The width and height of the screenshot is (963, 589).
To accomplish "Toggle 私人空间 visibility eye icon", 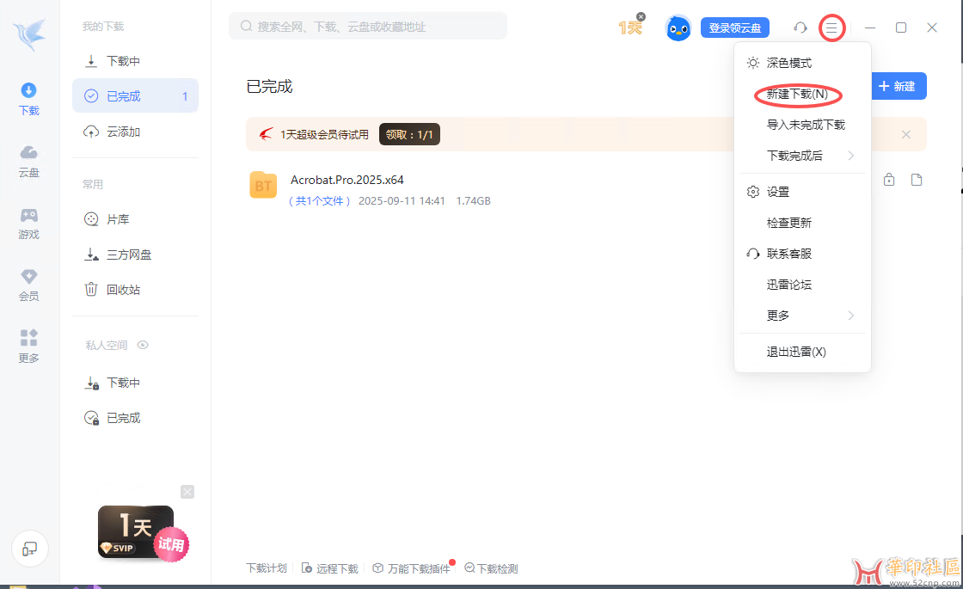I will [x=143, y=345].
